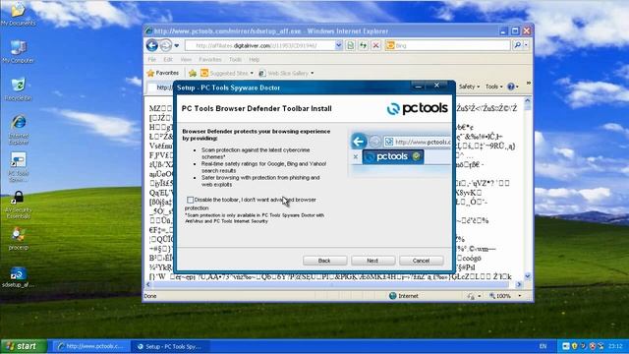This screenshot has height=354, width=629.
Task: Open the Suggested Sites dropdown
Action: click(227, 73)
